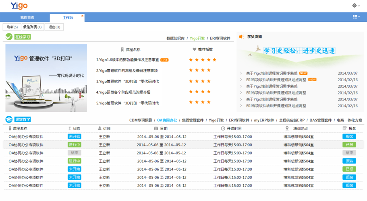Click the 学员须知 megaphone icon
Screen dimensions: 367x201
(x=242, y=37)
